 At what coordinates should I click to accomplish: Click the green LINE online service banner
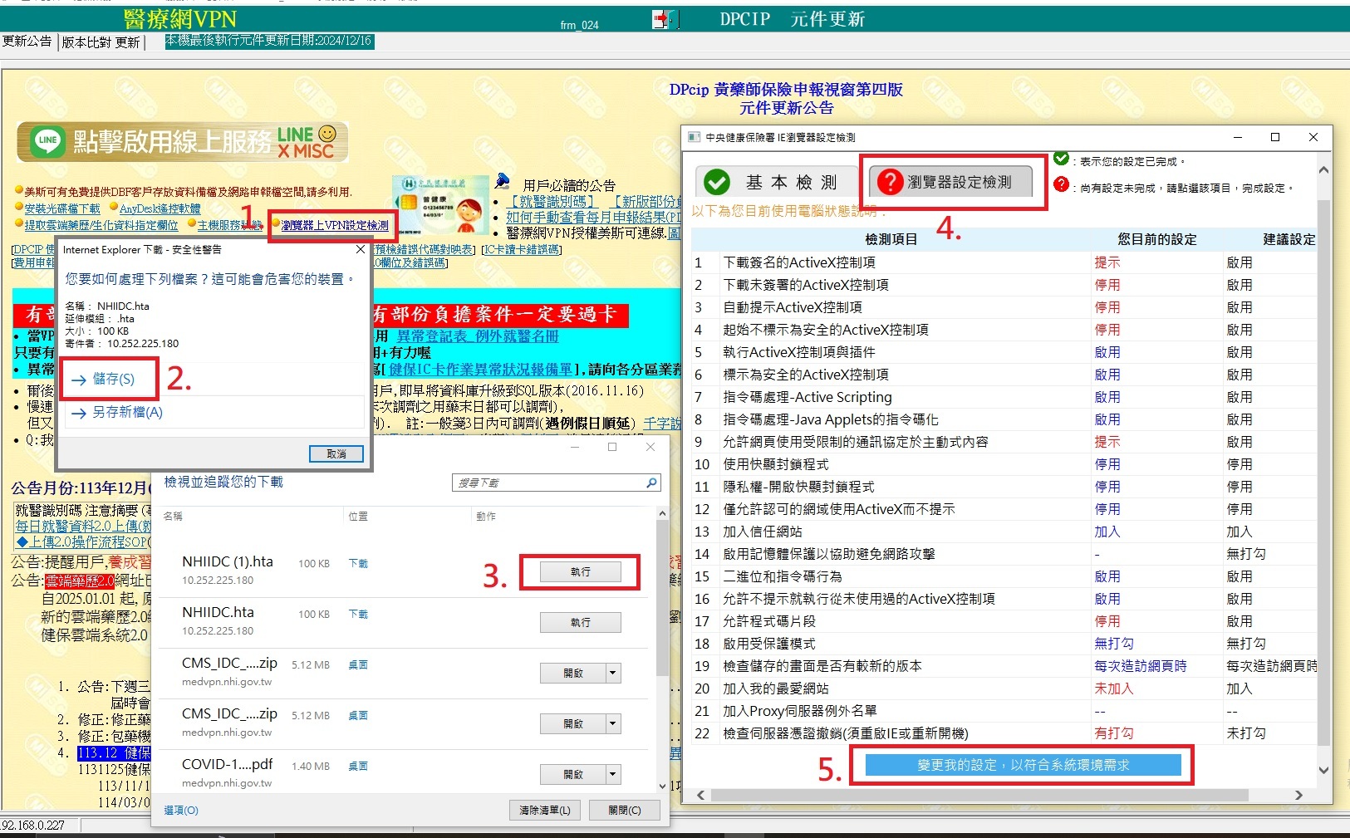[x=182, y=142]
